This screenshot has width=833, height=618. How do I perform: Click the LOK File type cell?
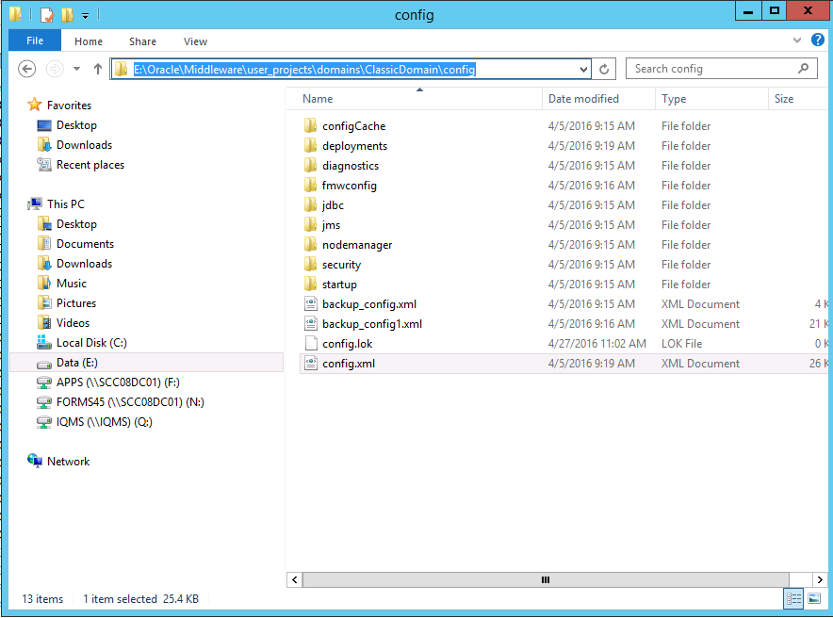tap(681, 344)
